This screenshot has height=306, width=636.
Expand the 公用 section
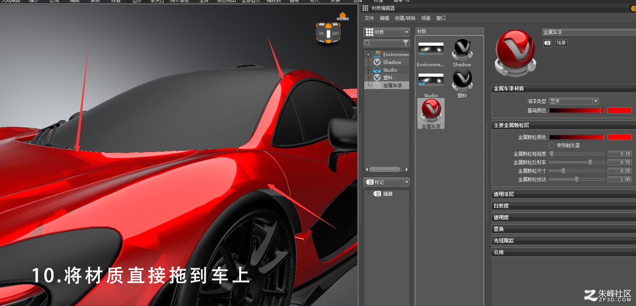pyautogui.click(x=563, y=252)
